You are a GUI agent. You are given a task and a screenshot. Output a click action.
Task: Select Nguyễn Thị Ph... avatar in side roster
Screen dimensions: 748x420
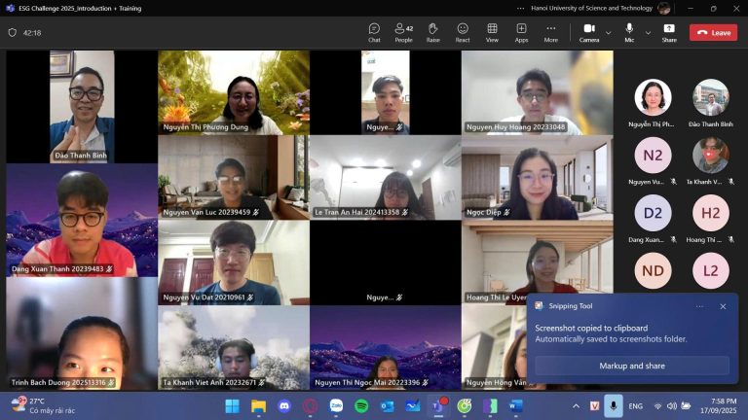coord(653,97)
